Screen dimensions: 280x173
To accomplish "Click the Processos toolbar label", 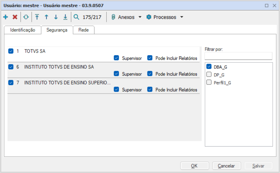I will (165, 17).
